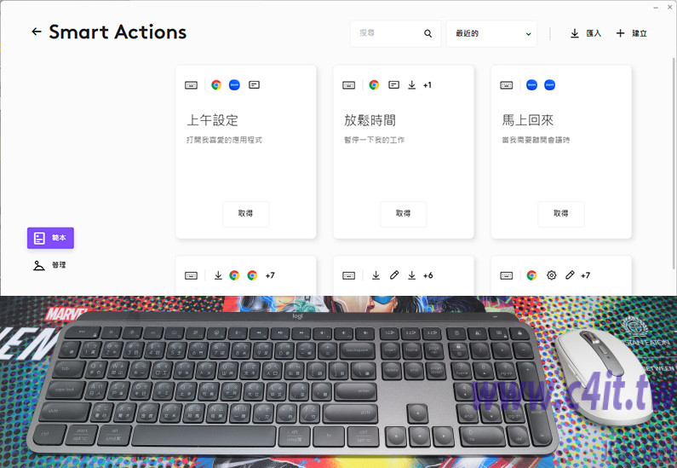
Task: Click the download icon on 放鬆時間 card
Action: (412, 85)
